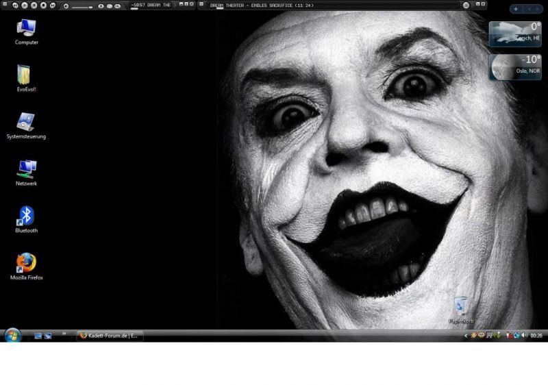The height and width of the screenshot is (385, 548).
Task: Launch the Bluetooth desktop shortcut
Action: [26, 219]
